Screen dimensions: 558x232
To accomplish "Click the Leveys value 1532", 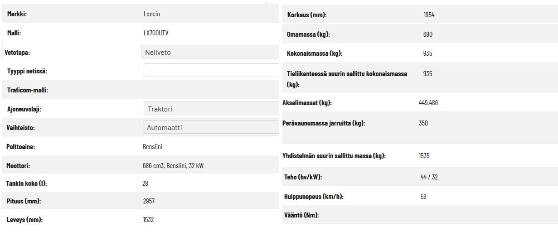I will click(x=148, y=220).
